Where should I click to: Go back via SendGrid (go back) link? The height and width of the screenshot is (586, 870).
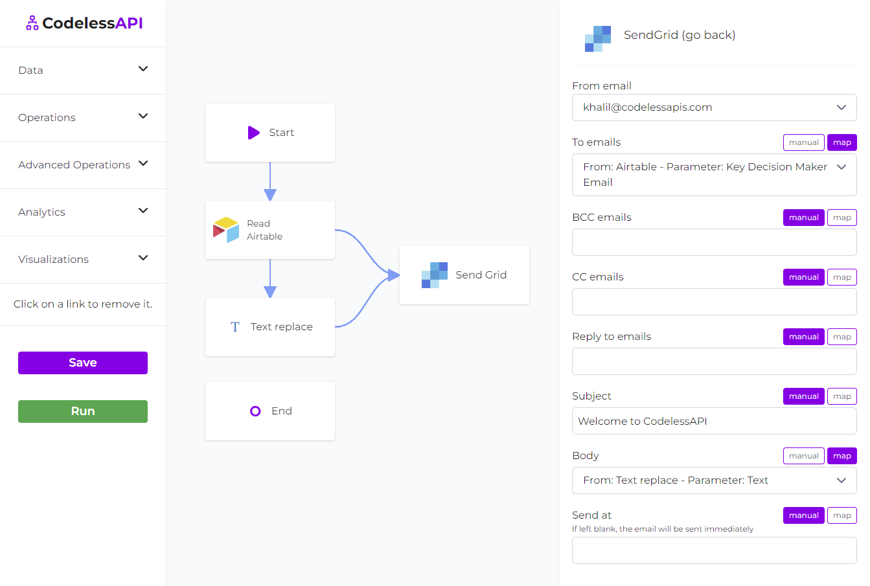pos(680,35)
